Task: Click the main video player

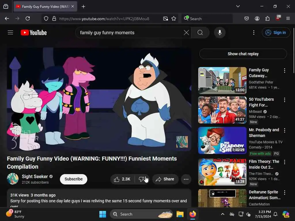Action: point(99,99)
